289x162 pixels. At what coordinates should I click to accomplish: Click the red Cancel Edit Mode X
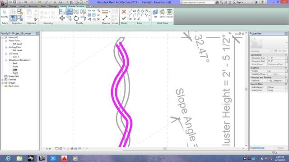[x=124, y=12]
